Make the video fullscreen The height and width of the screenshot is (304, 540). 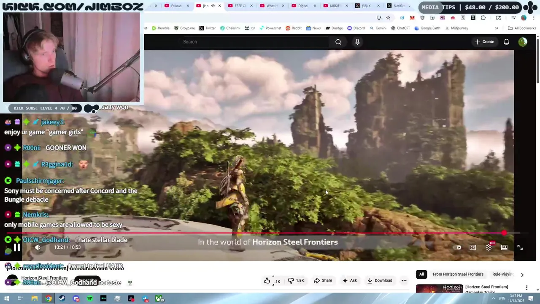click(x=520, y=247)
